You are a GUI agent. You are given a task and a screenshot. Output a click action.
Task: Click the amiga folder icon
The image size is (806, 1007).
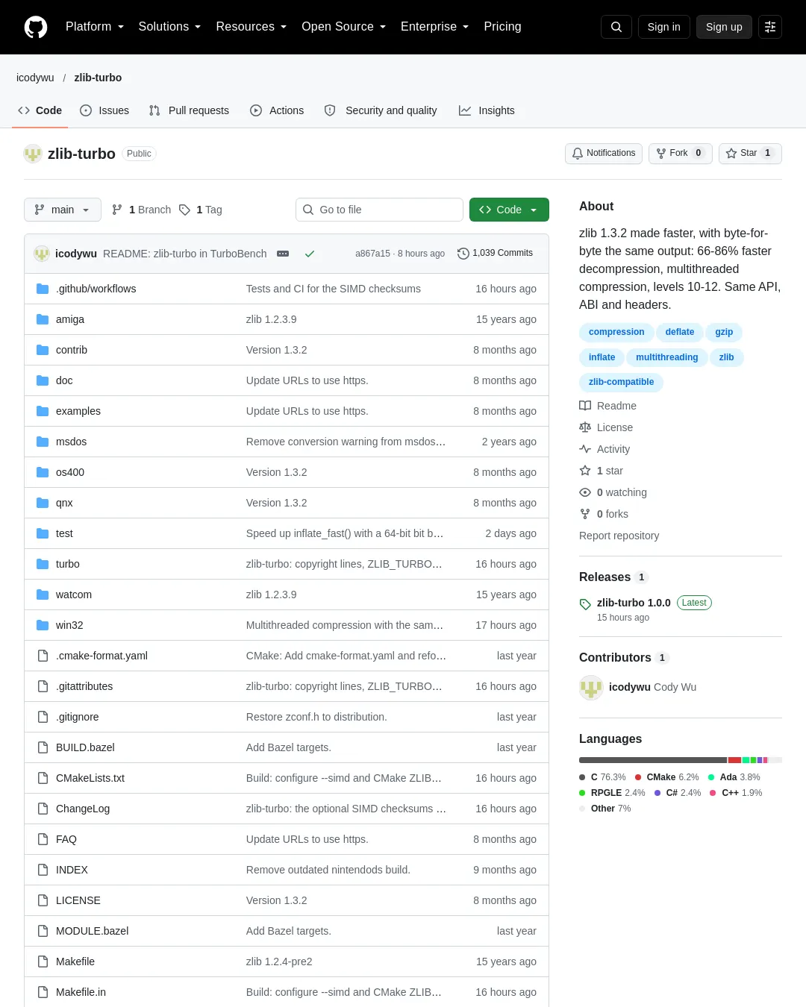click(43, 319)
